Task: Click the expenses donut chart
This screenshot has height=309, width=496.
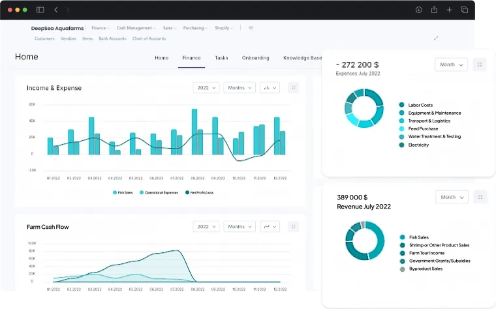Action: point(364,108)
